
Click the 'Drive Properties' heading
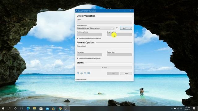click(86, 16)
